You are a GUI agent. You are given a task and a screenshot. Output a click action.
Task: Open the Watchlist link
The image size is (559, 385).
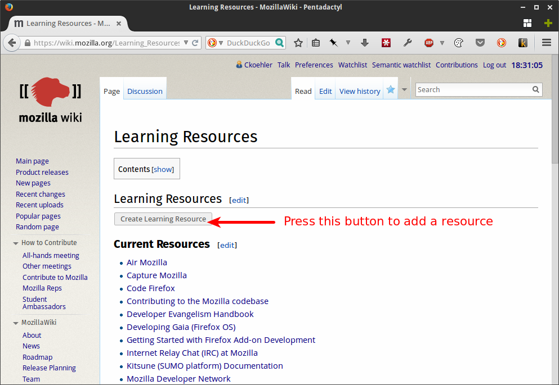click(x=352, y=65)
